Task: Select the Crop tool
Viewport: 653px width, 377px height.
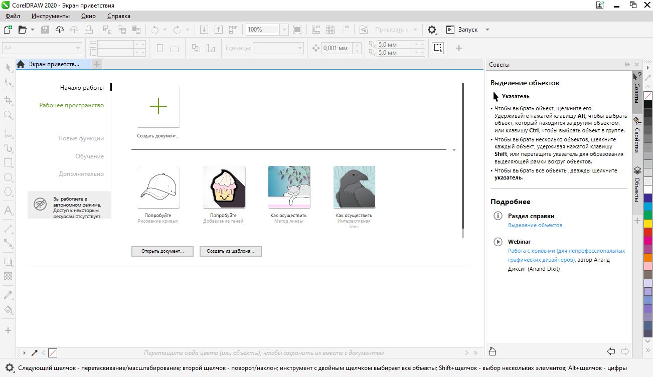Action: tap(8, 100)
